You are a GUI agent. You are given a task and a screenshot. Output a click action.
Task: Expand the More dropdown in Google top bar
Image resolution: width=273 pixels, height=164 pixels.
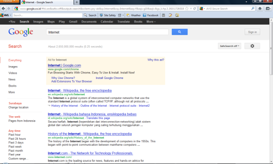tap(151, 22)
